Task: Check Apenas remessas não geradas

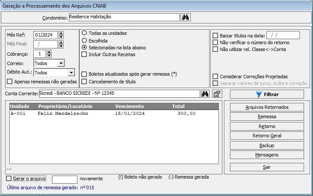Action: [9, 82]
